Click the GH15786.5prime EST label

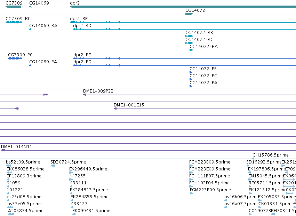271,155
